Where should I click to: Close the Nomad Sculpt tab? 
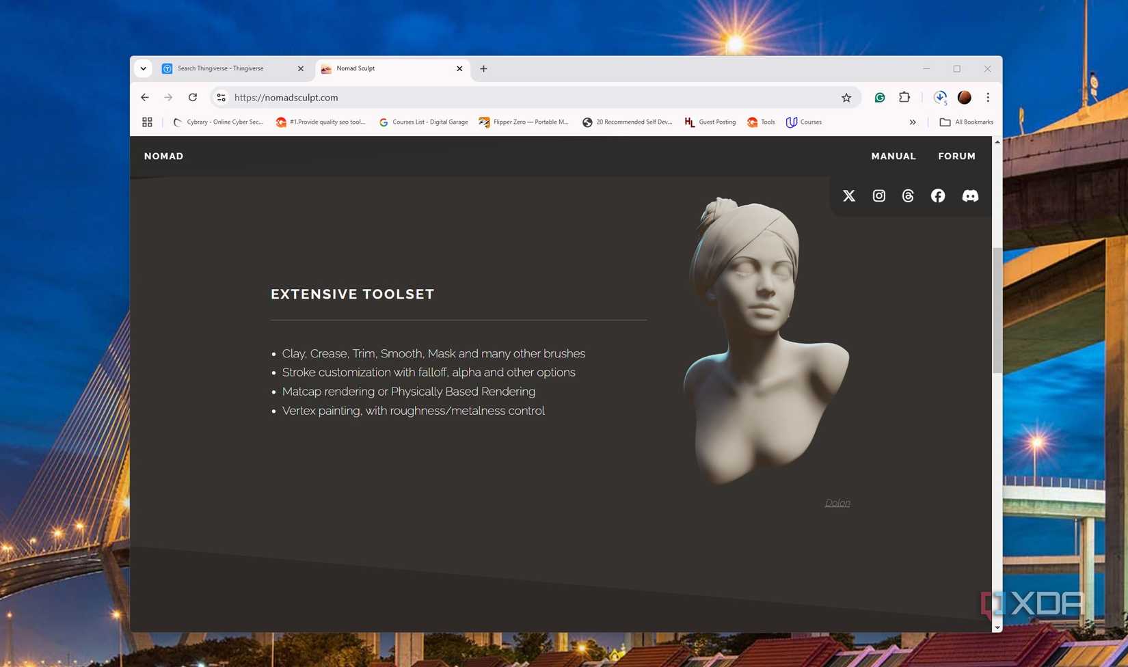(459, 68)
